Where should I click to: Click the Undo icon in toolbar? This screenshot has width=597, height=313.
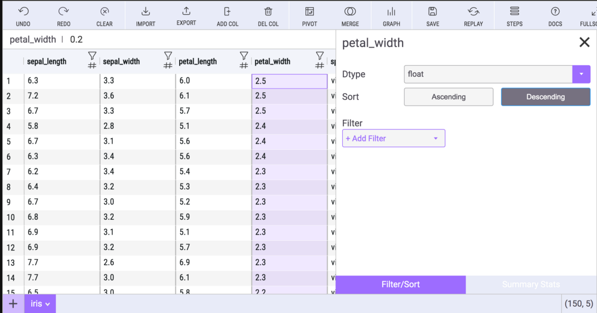23,12
